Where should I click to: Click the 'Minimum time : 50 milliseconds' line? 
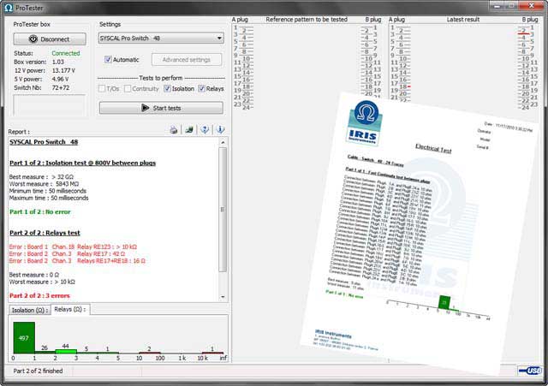pos(48,191)
